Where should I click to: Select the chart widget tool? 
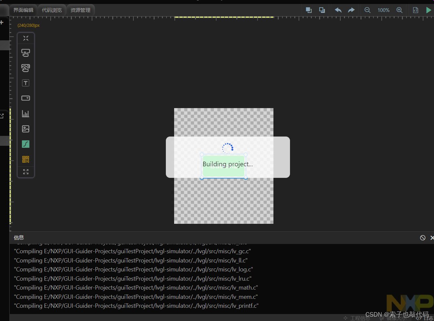coord(25,113)
